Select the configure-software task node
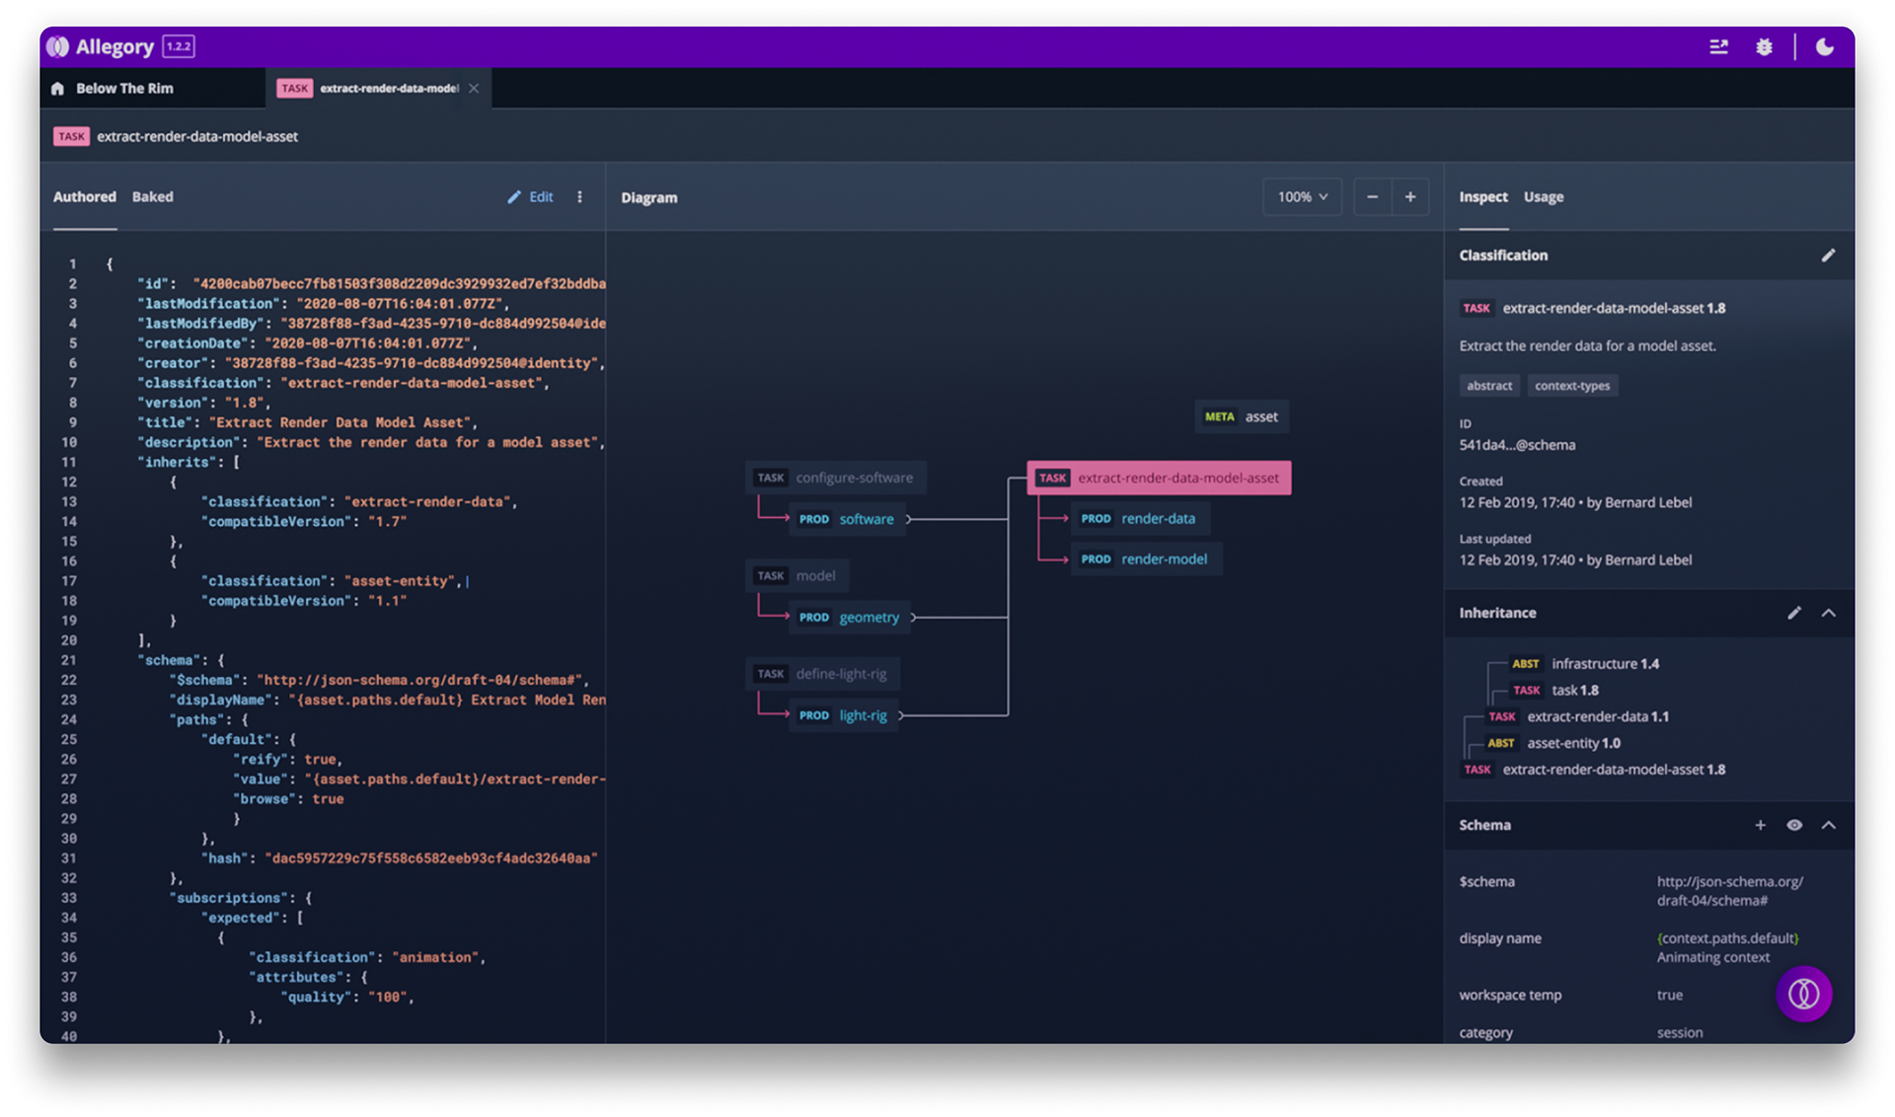Screen dimensions: 1895x1117 coord(835,478)
